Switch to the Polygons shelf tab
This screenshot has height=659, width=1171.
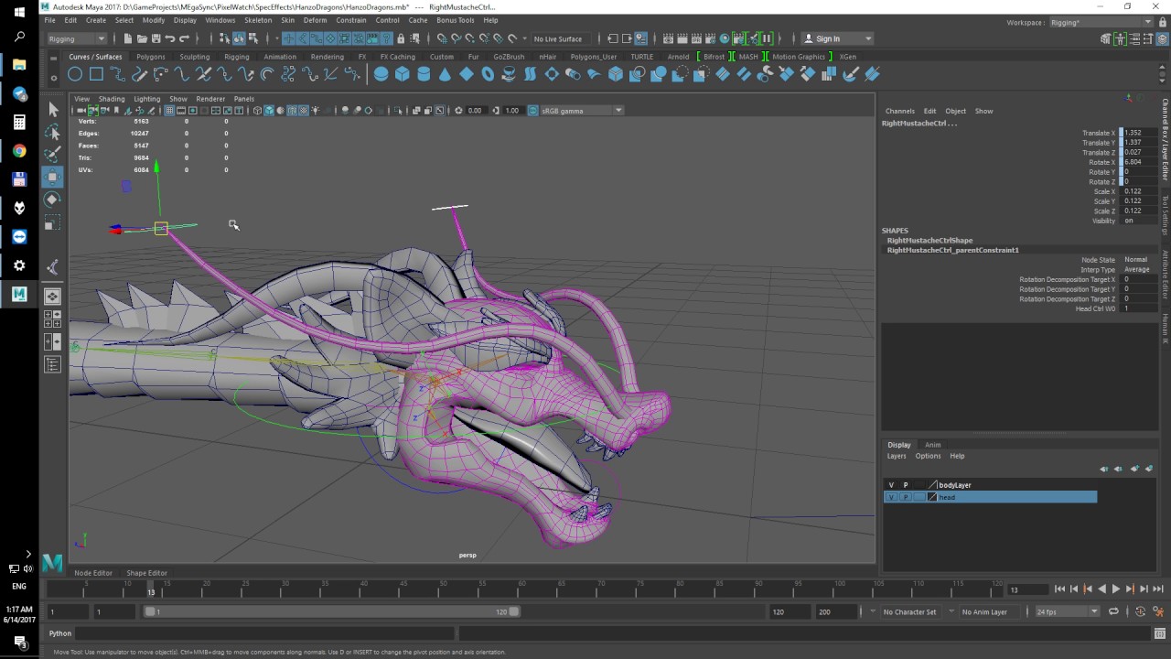(x=151, y=57)
